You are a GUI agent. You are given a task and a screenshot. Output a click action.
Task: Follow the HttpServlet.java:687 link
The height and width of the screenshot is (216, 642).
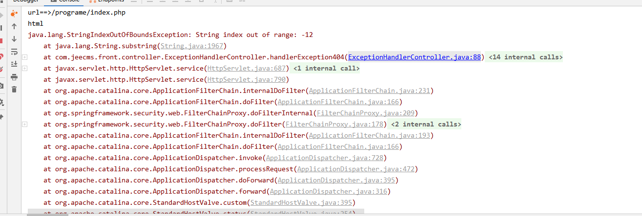tap(247, 69)
